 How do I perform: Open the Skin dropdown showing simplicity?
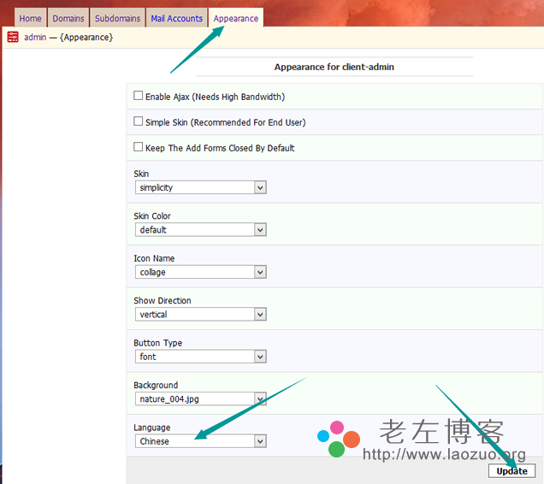pyautogui.click(x=201, y=187)
